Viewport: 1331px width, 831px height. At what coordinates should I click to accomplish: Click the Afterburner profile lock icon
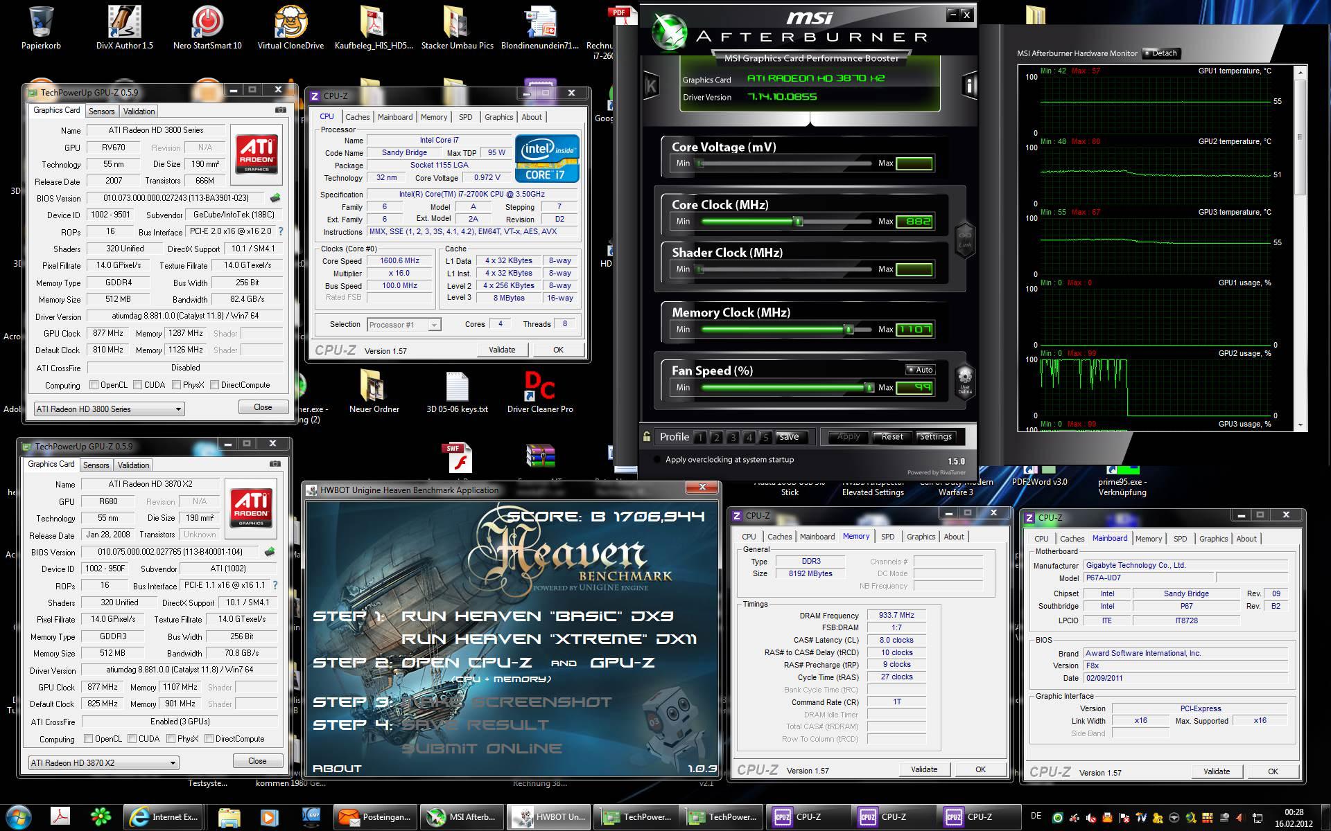coord(647,436)
